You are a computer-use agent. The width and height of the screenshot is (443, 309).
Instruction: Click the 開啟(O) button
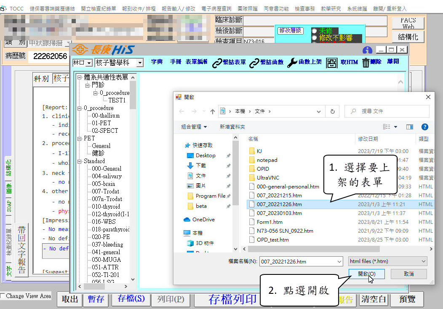click(366, 274)
